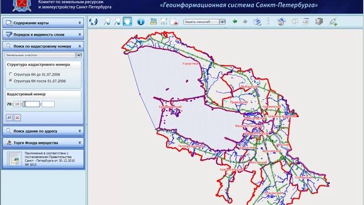The image size is (364, 205).
Task: Select the zoom in magnifier tool
Action: [x=107, y=22]
